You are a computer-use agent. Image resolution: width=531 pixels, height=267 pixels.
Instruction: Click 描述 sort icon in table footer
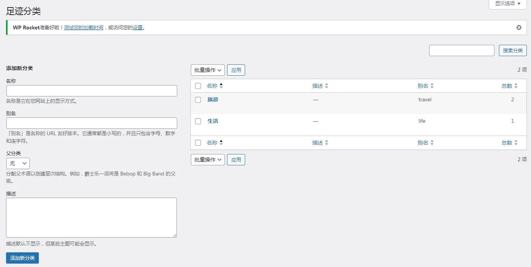(x=327, y=143)
